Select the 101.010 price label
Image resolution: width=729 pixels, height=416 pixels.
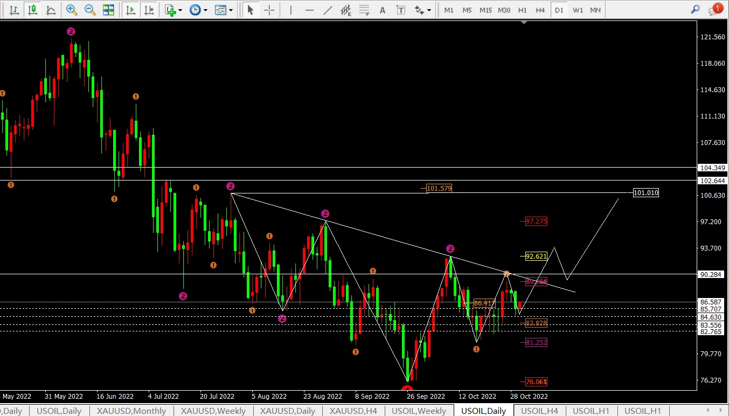(x=645, y=193)
